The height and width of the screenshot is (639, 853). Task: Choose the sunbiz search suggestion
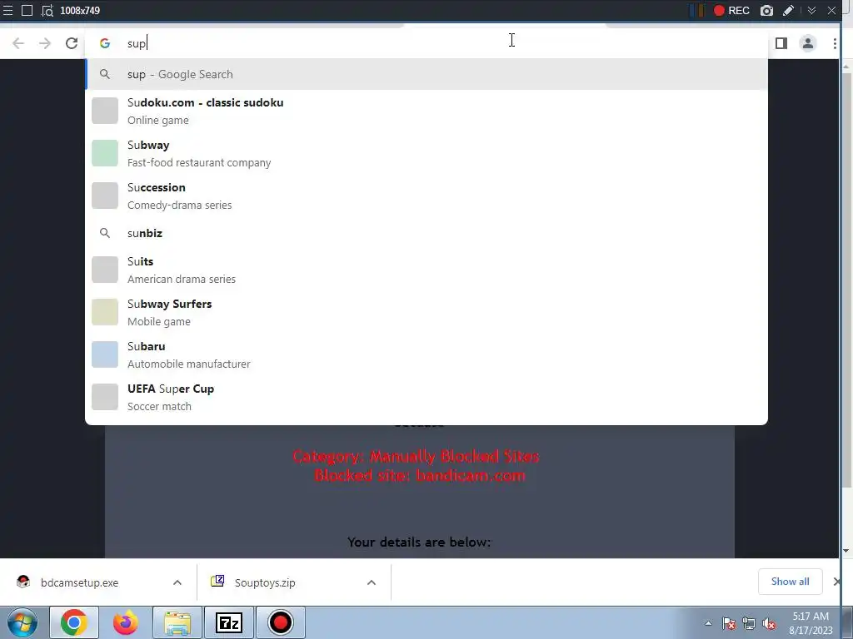pos(426,233)
